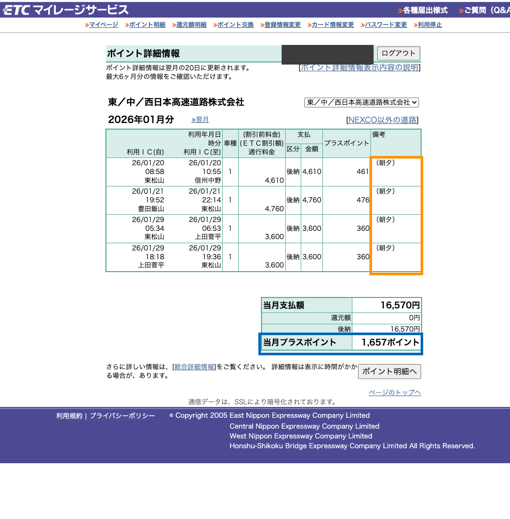Click plus point value 476
The height and width of the screenshot is (519, 510).
tap(363, 200)
